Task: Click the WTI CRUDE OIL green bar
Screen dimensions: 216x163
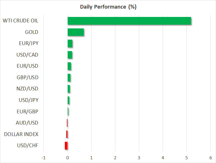Action: tap(129, 21)
